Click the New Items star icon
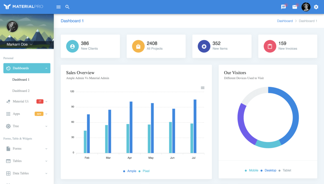This screenshot has width=324, height=184. 204,46
